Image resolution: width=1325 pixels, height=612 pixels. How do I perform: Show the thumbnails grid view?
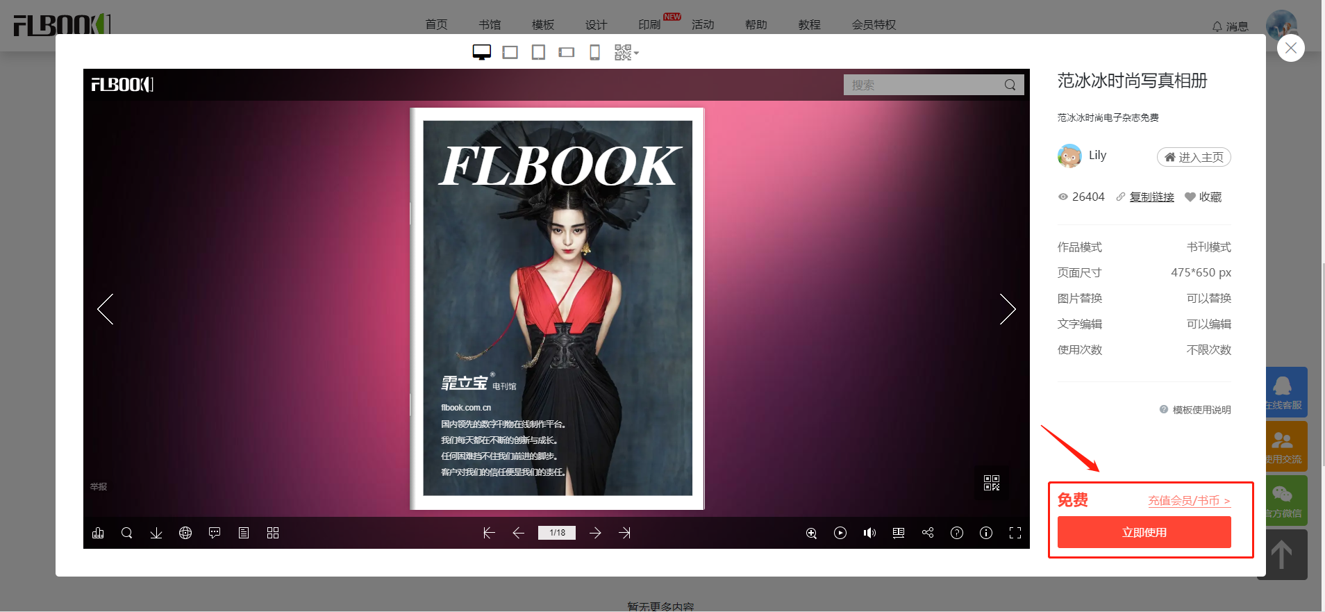point(273,533)
